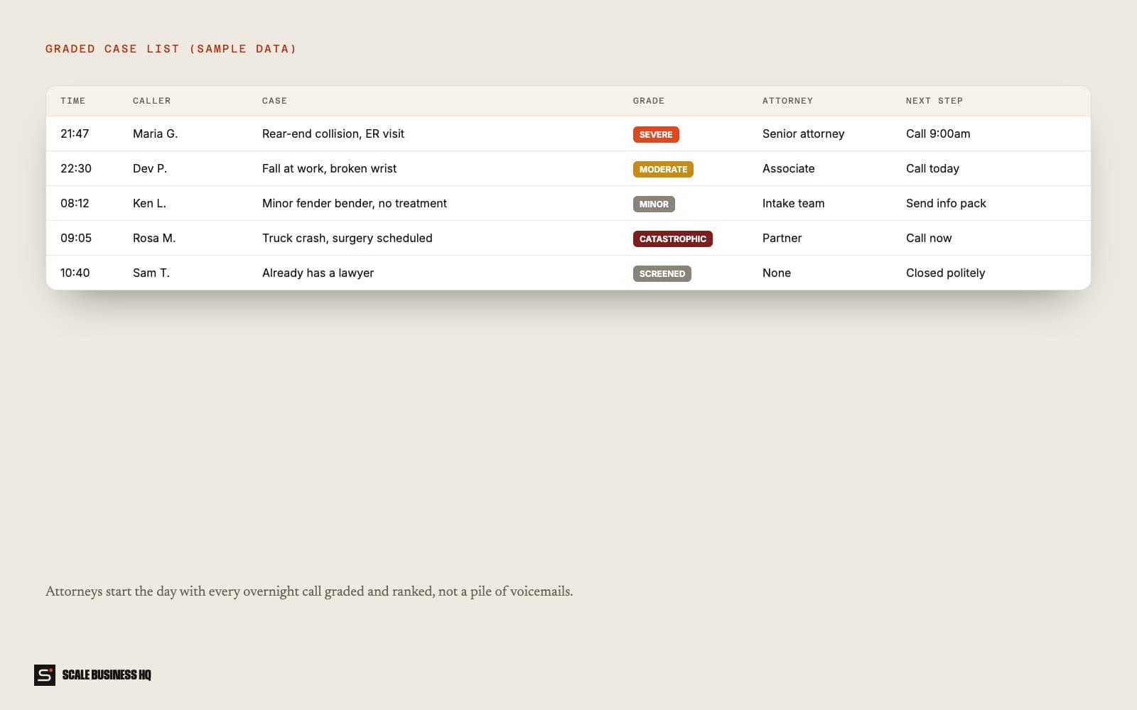1137x710 pixels.
Task: Open case Truck crash, surgery scheduled
Action: point(347,238)
